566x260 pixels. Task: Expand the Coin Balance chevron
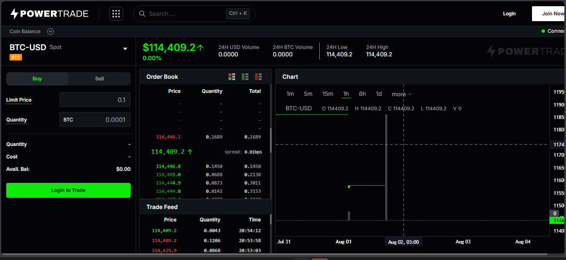click(x=51, y=32)
